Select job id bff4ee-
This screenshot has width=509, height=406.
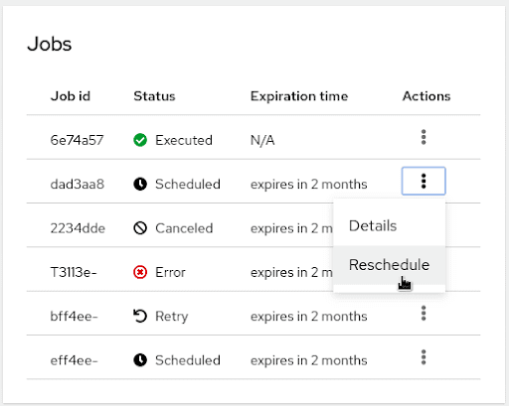tap(74, 317)
